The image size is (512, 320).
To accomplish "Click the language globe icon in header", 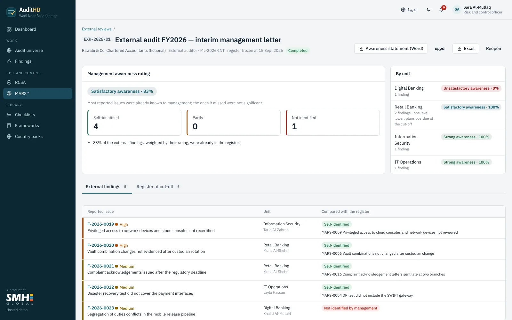I will [x=403, y=10].
